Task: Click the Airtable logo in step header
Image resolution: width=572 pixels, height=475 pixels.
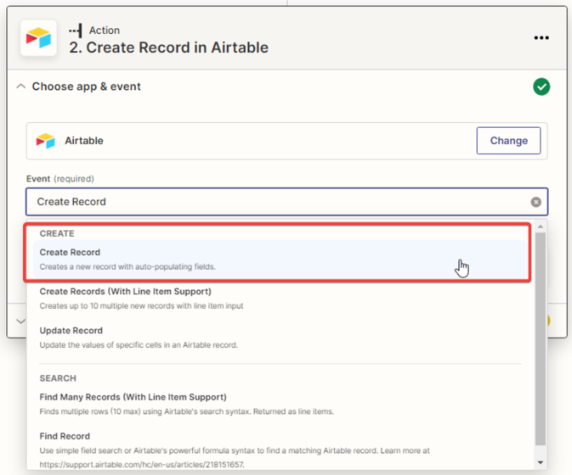Action: (x=38, y=38)
